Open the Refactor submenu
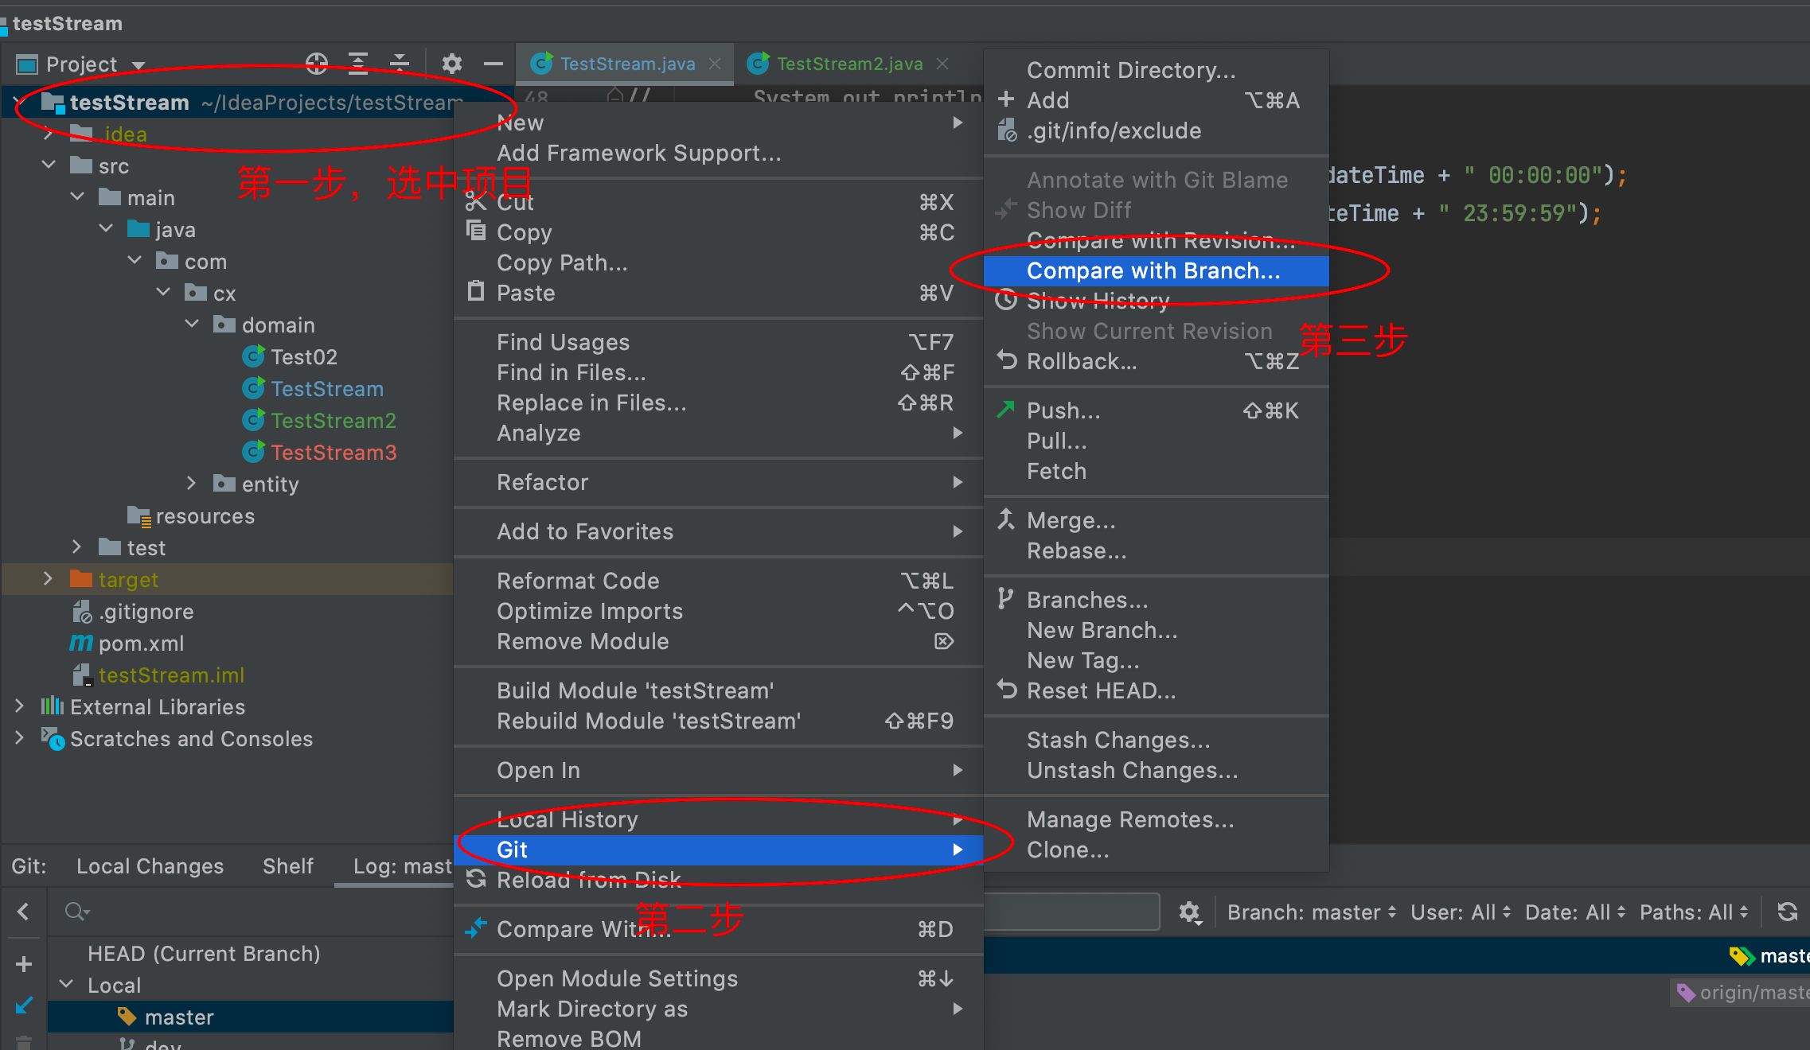 point(718,483)
